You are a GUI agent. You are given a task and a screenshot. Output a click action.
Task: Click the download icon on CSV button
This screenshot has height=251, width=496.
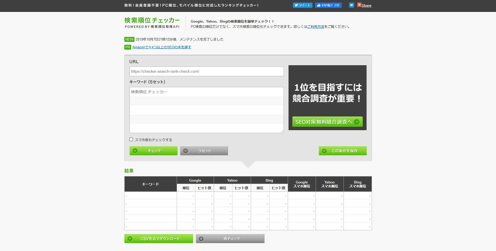tap(130, 239)
